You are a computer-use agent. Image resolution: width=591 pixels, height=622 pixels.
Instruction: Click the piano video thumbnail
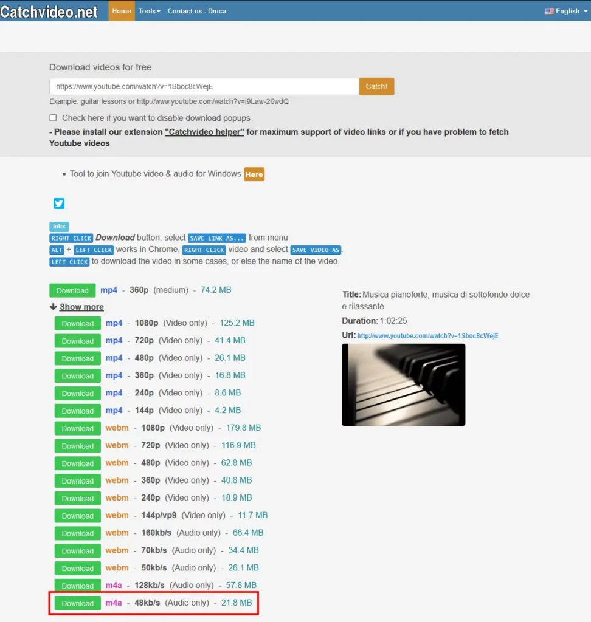point(403,384)
